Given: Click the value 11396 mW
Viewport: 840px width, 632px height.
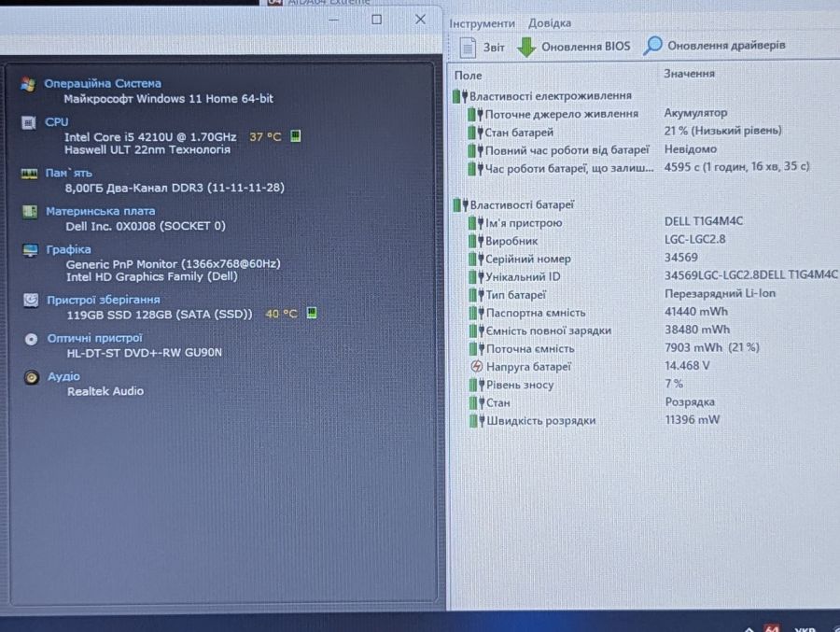Looking at the screenshot, I should (x=693, y=419).
